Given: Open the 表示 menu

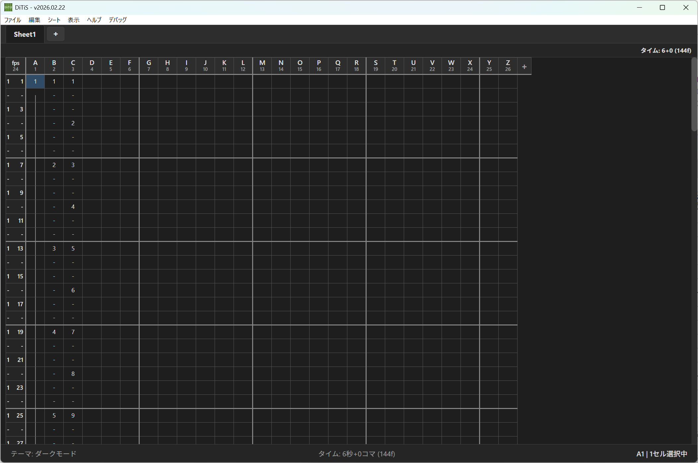Looking at the screenshot, I should coord(74,20).
